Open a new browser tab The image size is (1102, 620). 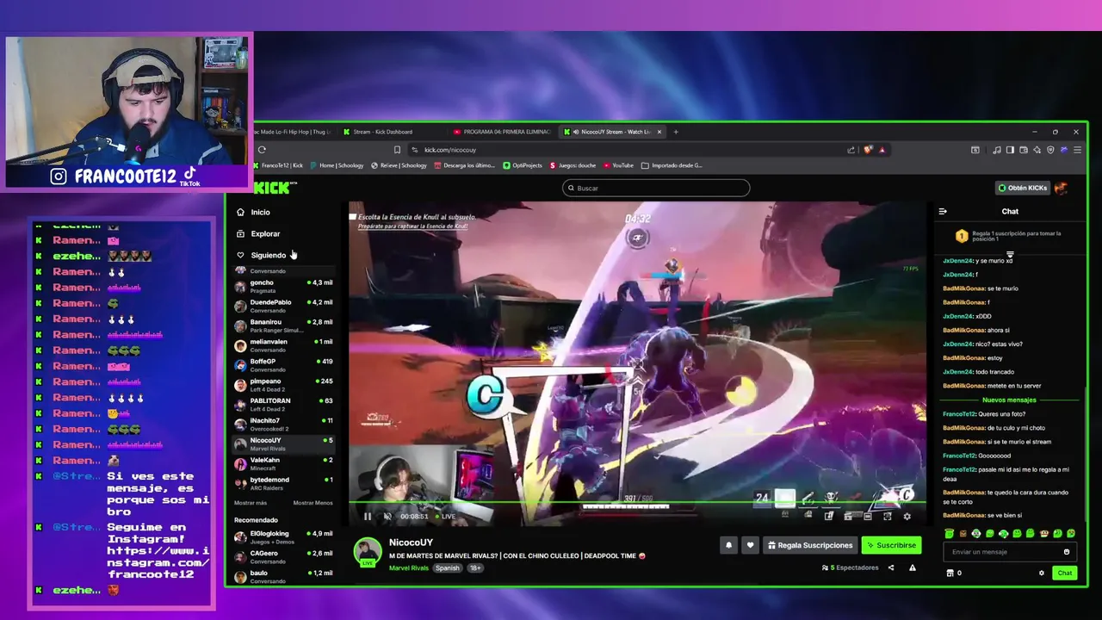coord(676,132)
